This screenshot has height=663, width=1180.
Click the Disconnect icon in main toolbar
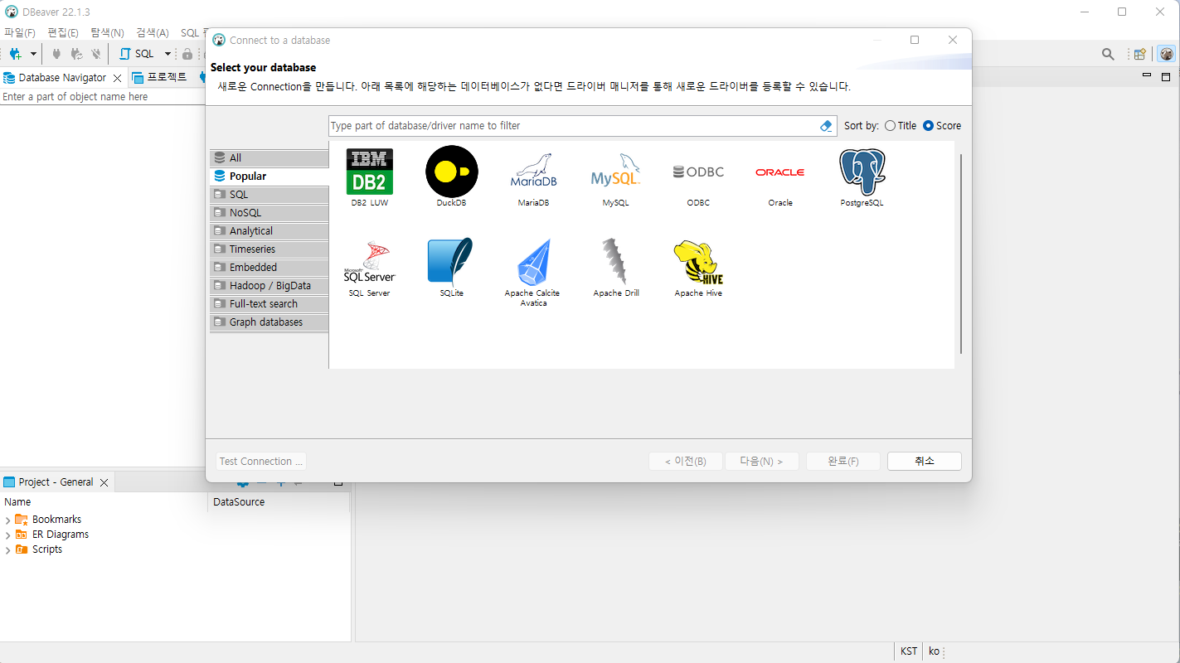(96, 54)
